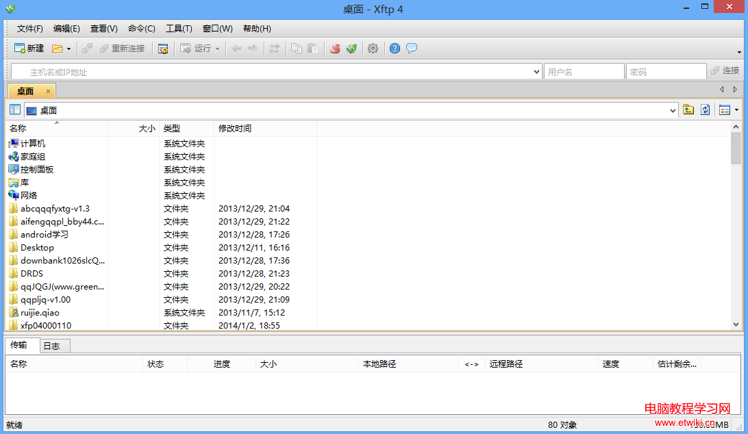Click the view mode icon
This screenshot has height=434, width=748.
click(x=725, y=110)
